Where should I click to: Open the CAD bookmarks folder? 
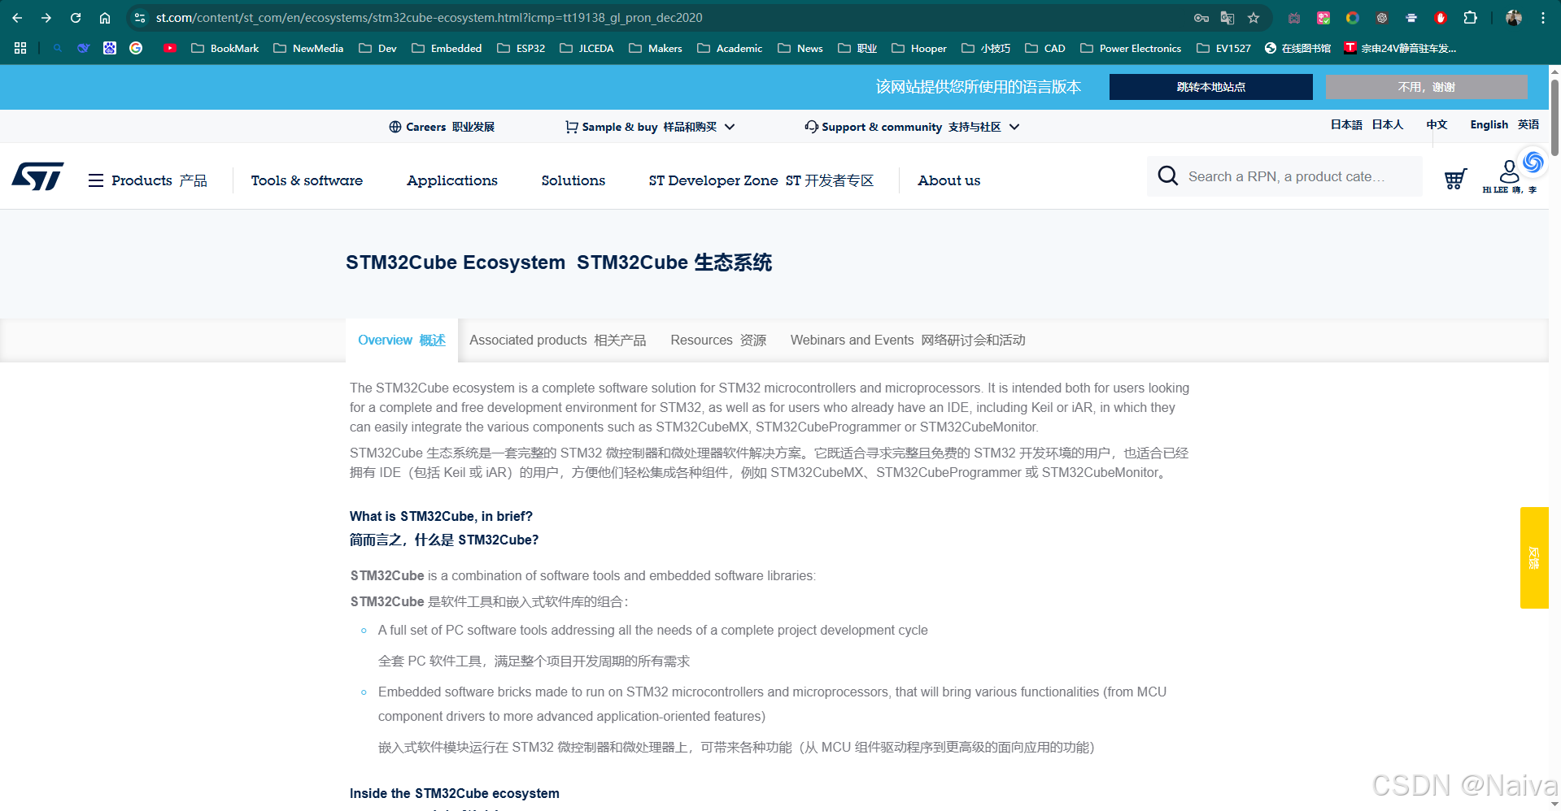click(x=1045, y=48)
